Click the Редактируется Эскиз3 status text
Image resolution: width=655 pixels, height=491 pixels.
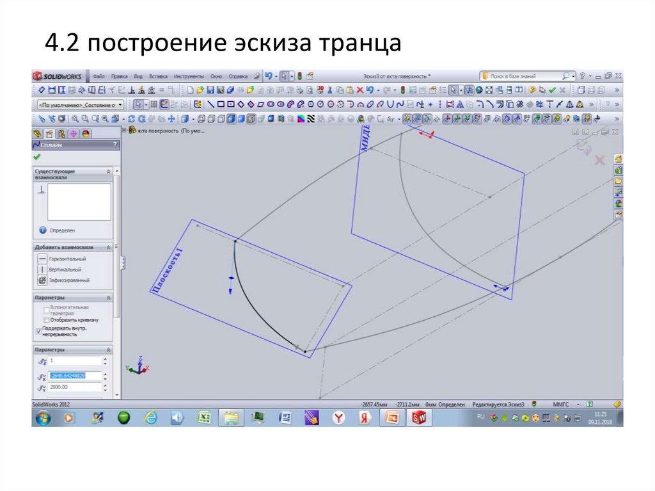pyautogui.click(x=498, y=405)
